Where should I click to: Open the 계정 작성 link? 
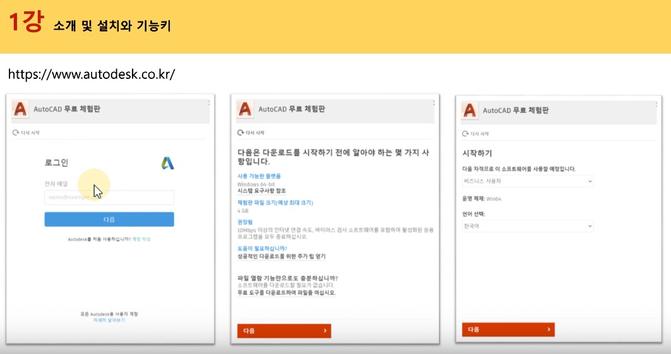pyautogui.click(x=141, y=239)
